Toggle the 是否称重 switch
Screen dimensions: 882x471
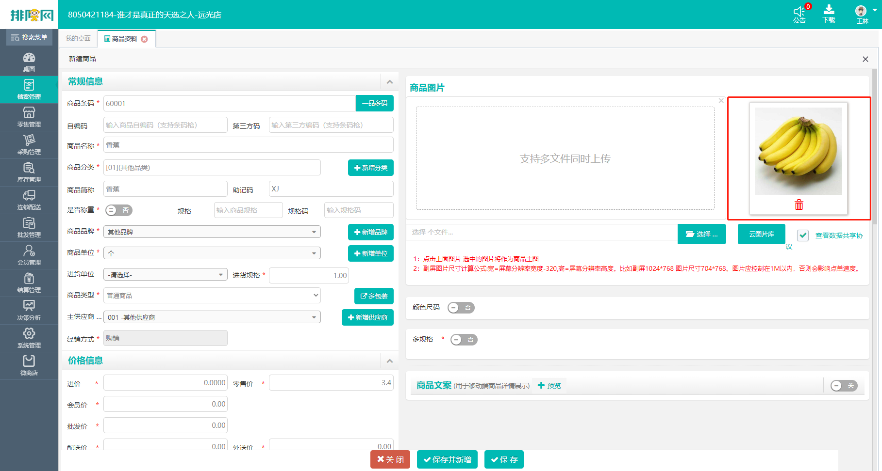click(119, 210)
